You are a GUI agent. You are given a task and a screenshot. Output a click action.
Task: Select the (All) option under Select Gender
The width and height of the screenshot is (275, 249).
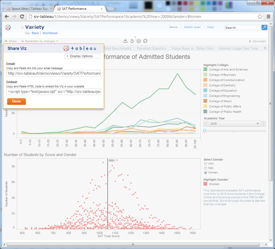point(205,163)
